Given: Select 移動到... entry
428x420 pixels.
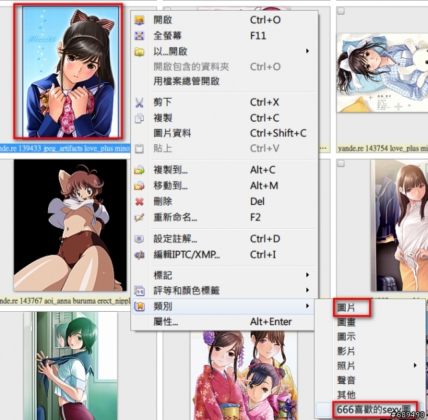Looking at the screenshot, I should (x=225, y=186).
